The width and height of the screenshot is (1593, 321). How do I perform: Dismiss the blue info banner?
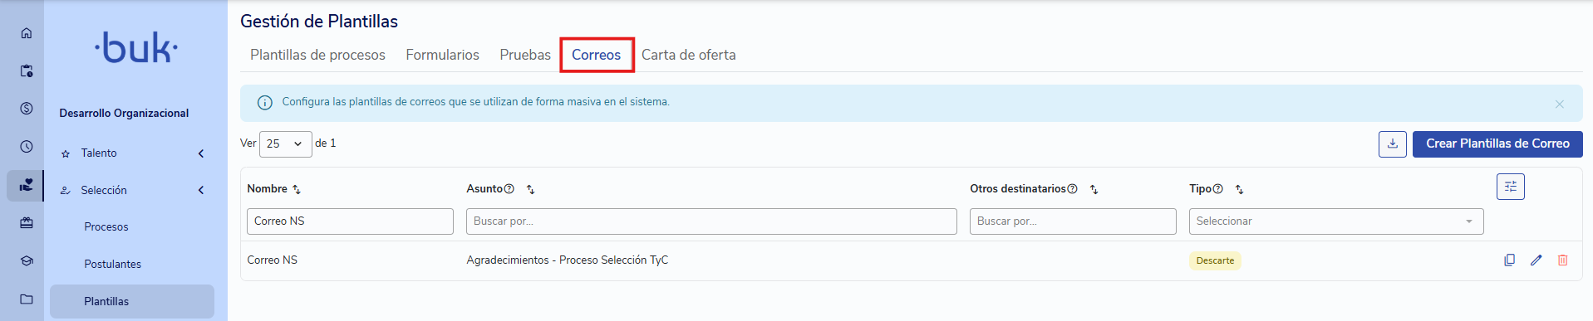(x=1560, y=104)
